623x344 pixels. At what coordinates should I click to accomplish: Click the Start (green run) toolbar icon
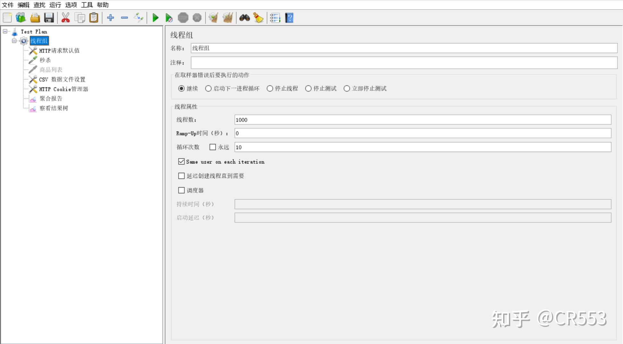155,18
